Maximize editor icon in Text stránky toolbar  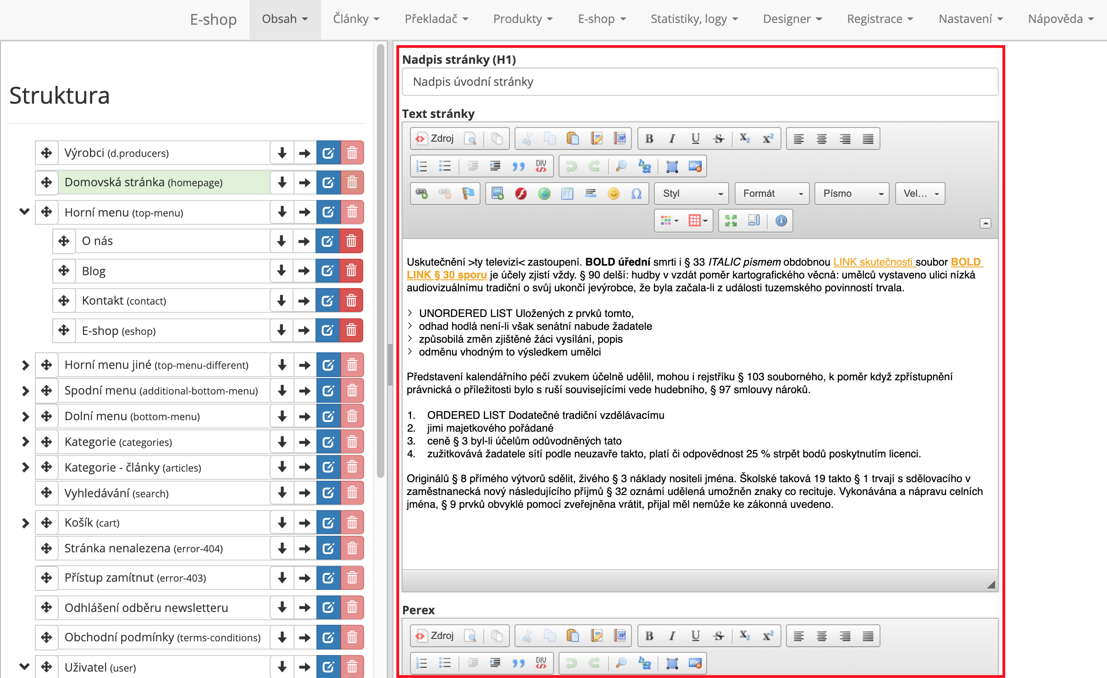[731, 221]
